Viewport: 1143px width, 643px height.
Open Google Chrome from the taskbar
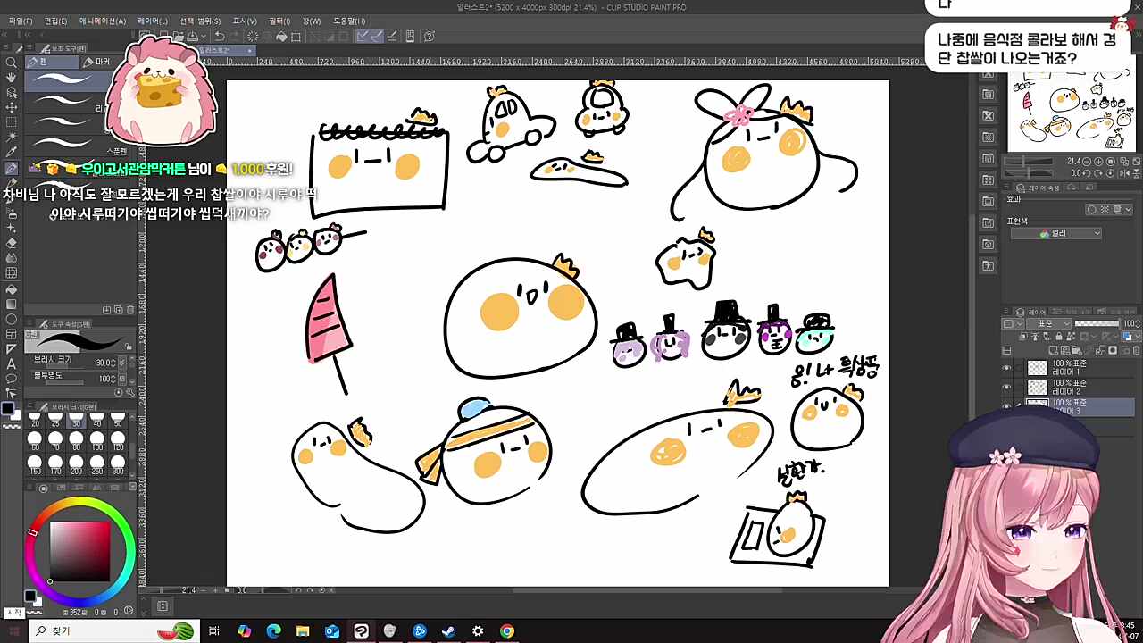(x=507, y=631)
